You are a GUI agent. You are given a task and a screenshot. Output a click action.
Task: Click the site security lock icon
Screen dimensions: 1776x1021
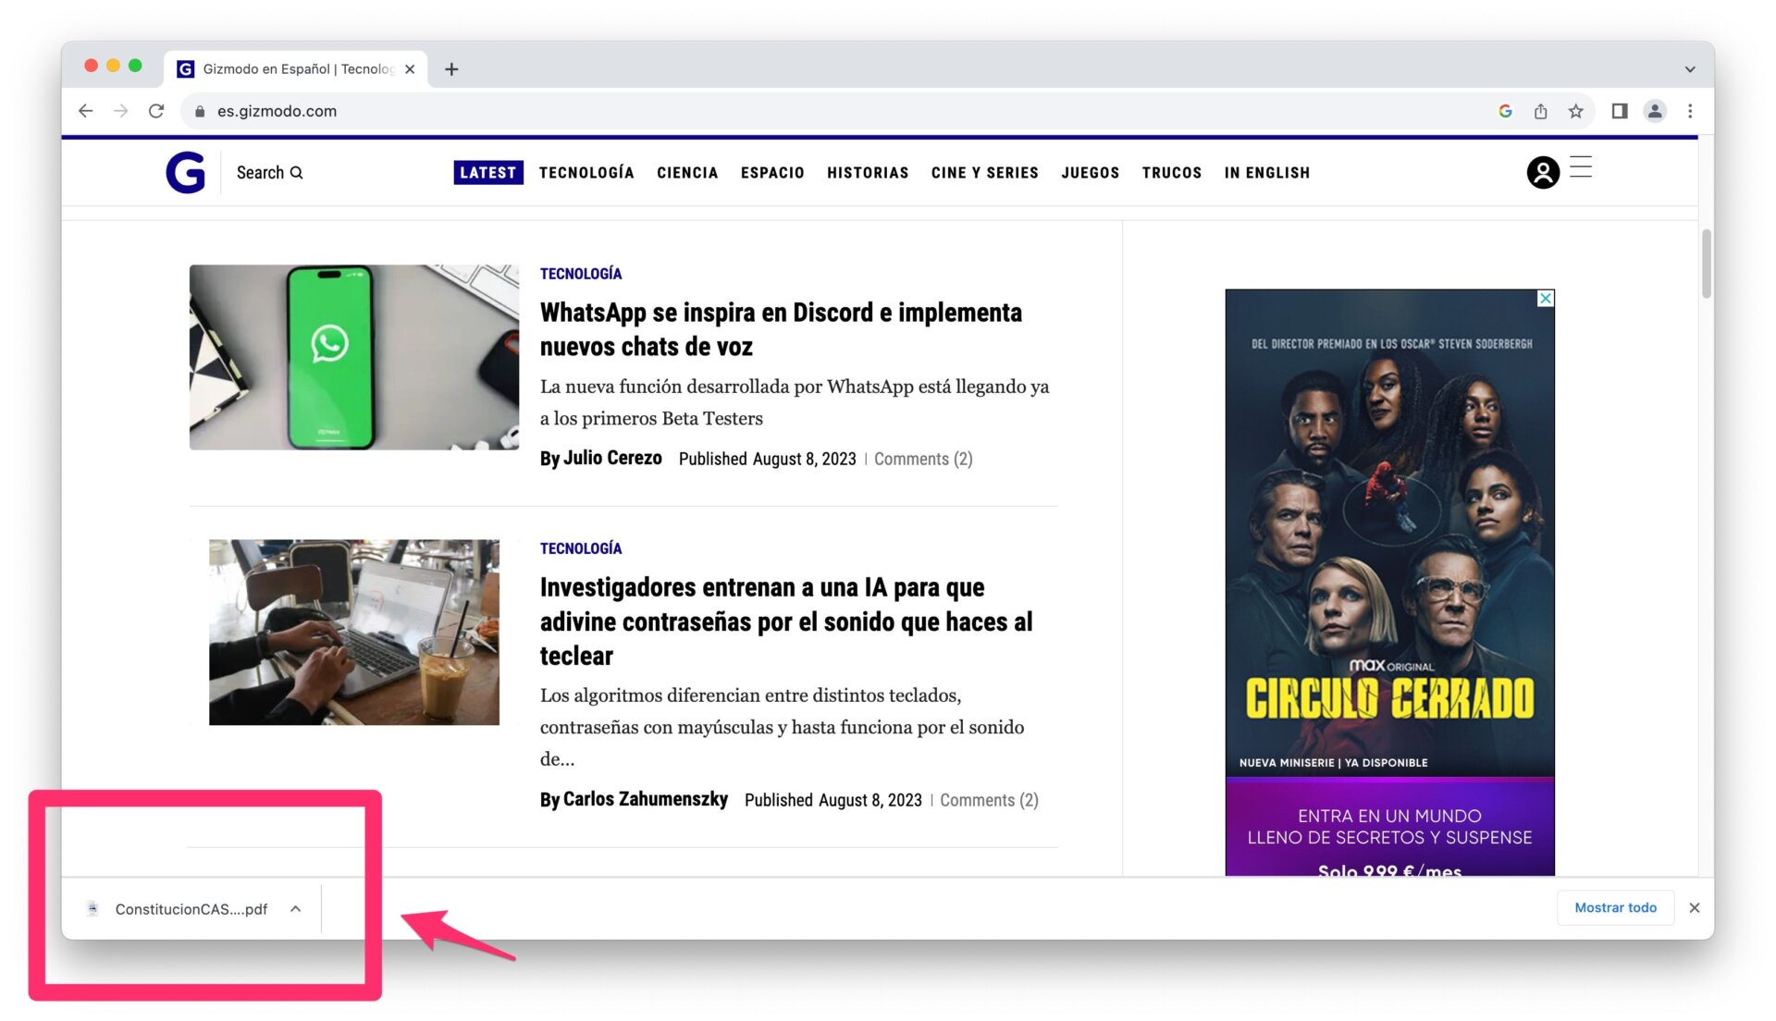pyautogui.click(x=199, y=111)
